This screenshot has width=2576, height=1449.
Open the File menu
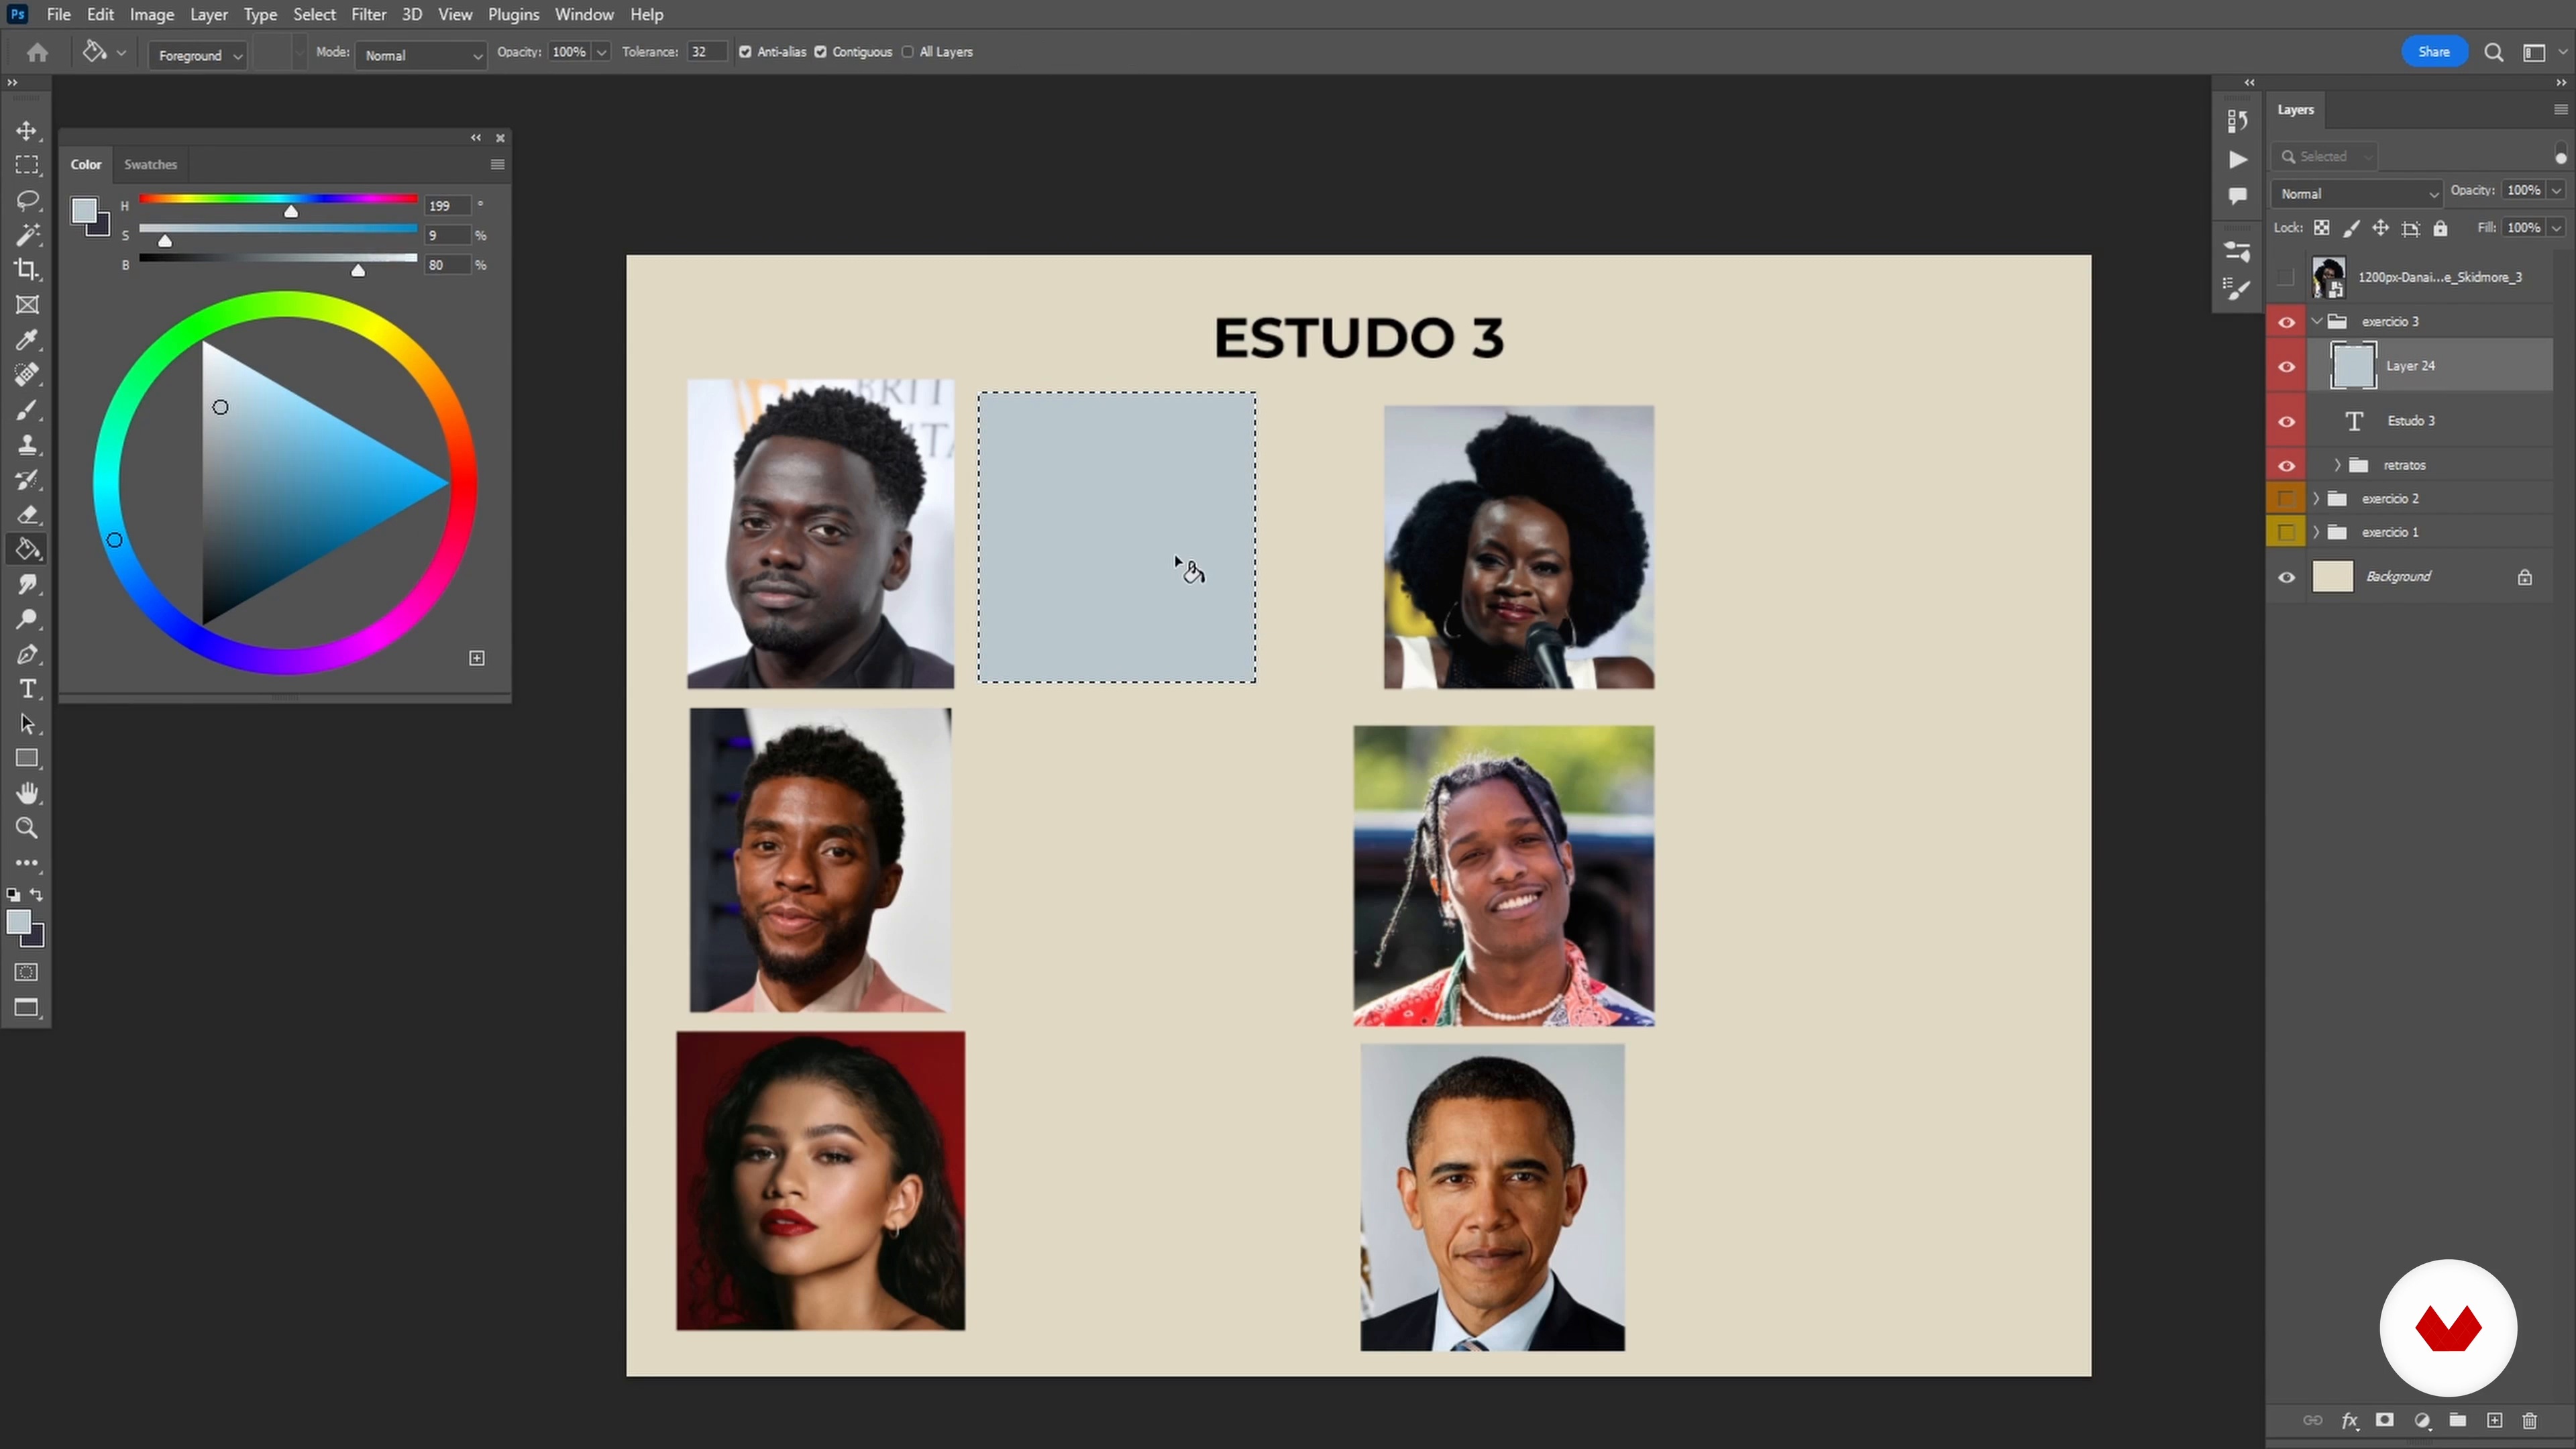coord(58,14)
